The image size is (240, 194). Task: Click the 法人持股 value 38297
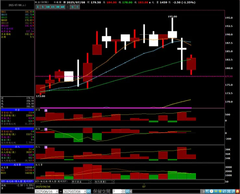29,152
